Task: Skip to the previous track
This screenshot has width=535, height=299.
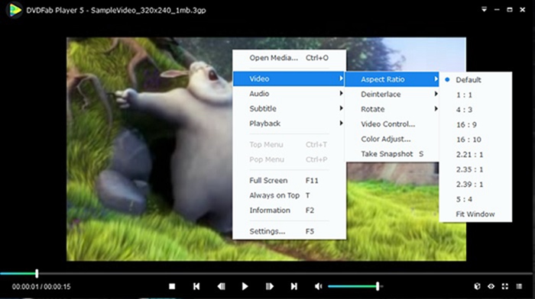Action: (x=196, y=286)
